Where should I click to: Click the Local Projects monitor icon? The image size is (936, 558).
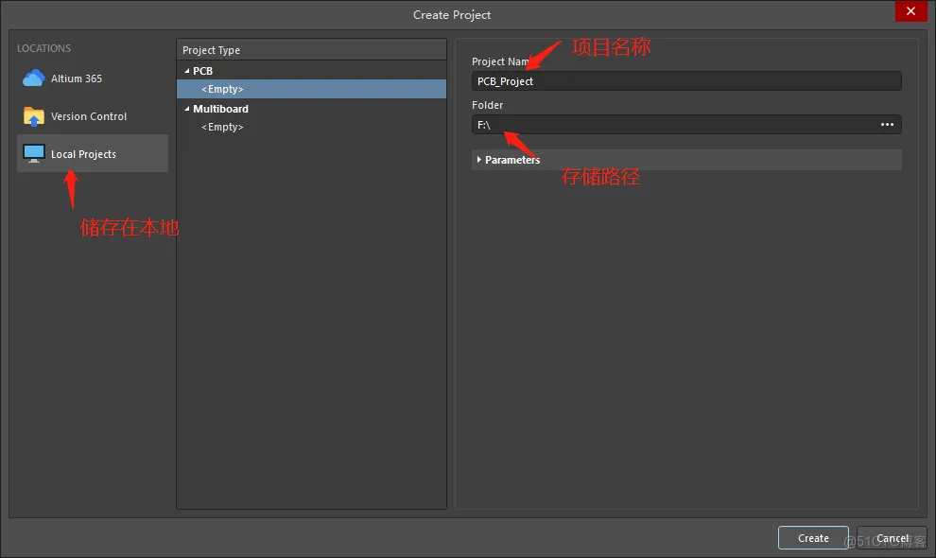(x=33, y=154)
